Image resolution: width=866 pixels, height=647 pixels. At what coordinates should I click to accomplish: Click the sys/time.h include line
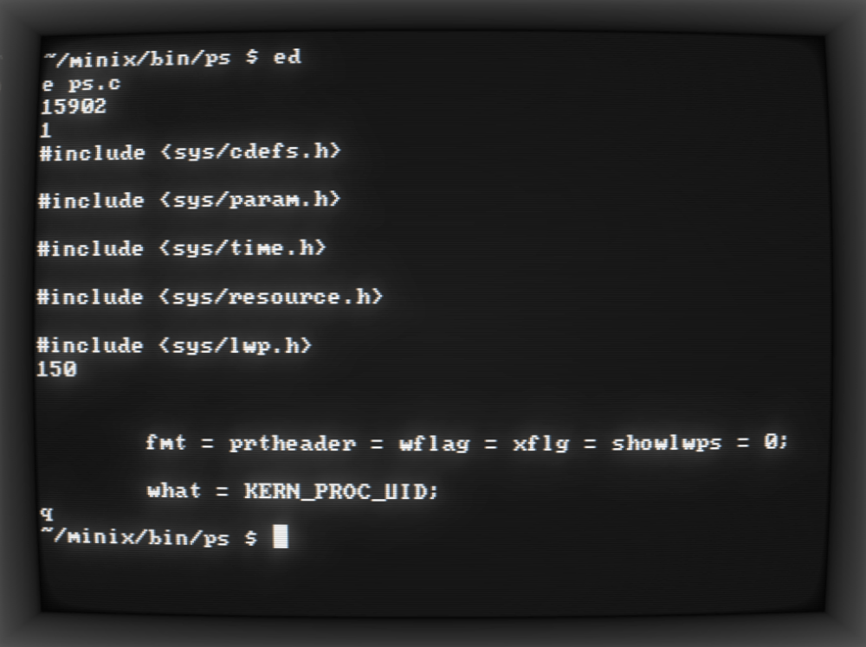(182, 248)
